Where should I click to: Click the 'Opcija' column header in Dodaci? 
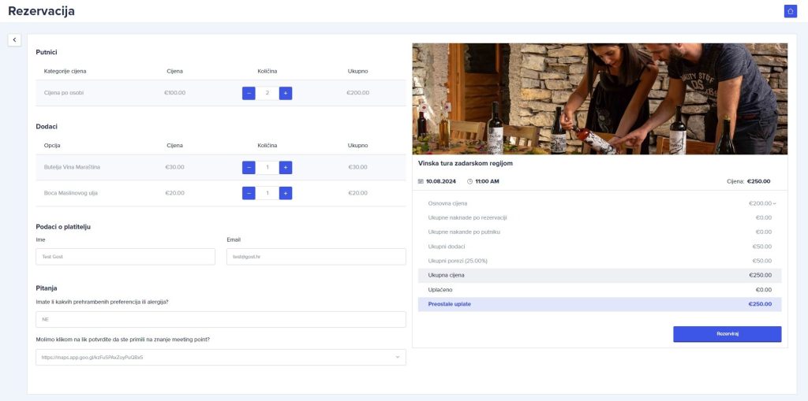pyautogui.click(x=52, y=146)
